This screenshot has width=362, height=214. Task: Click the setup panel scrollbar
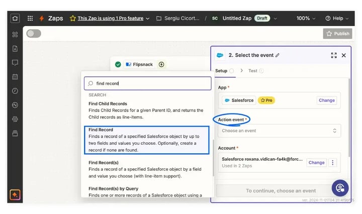349,118
